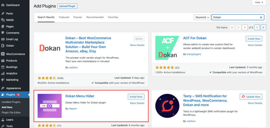Open the ACF For Dokan title link
Image resolution: width=270 pixels, height=128 pixels.
coord(195,38)
